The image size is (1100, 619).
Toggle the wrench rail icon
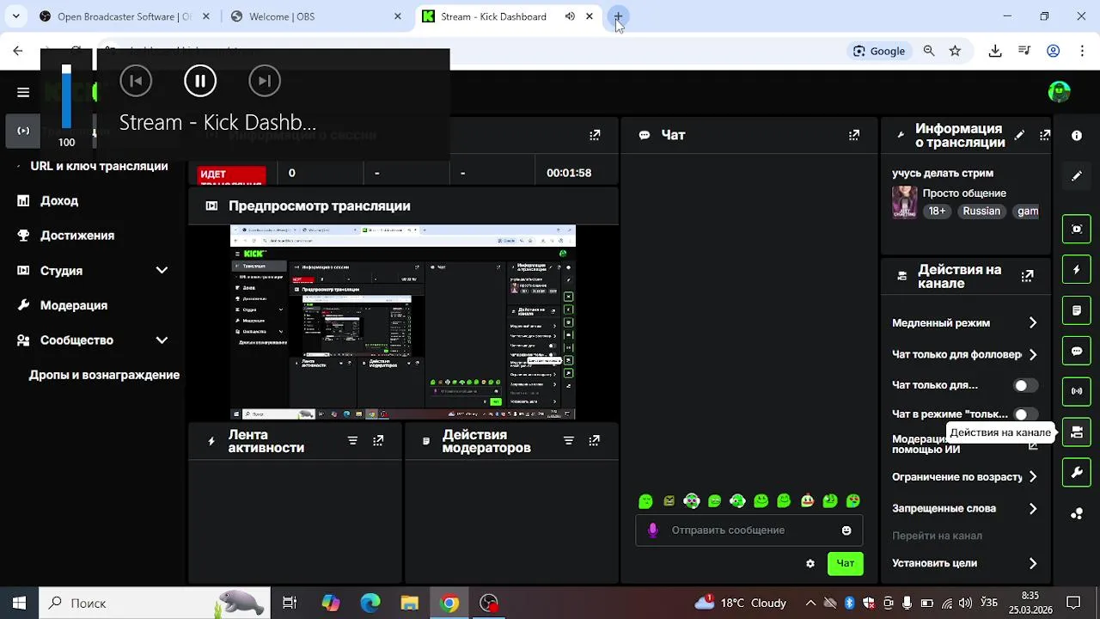[1077, 473]
